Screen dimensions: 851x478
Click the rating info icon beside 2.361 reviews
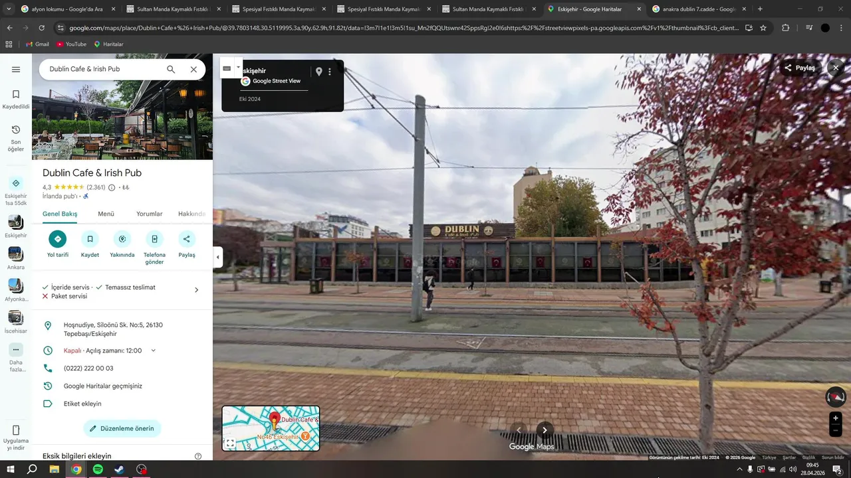click(x=112, y=188)
